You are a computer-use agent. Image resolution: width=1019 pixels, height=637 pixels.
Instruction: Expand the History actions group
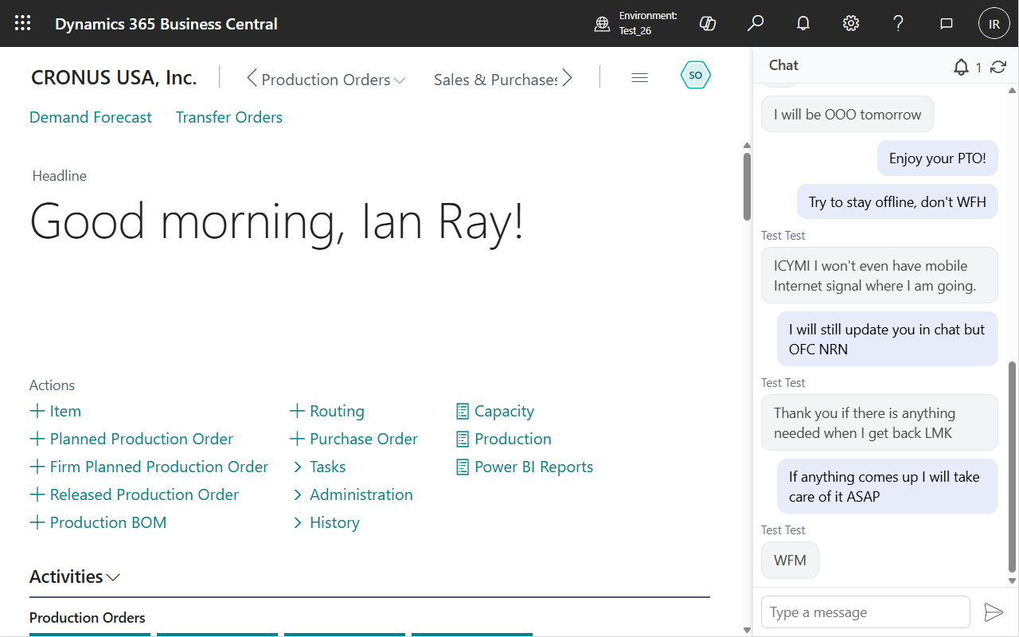click(x=334, y=522)
